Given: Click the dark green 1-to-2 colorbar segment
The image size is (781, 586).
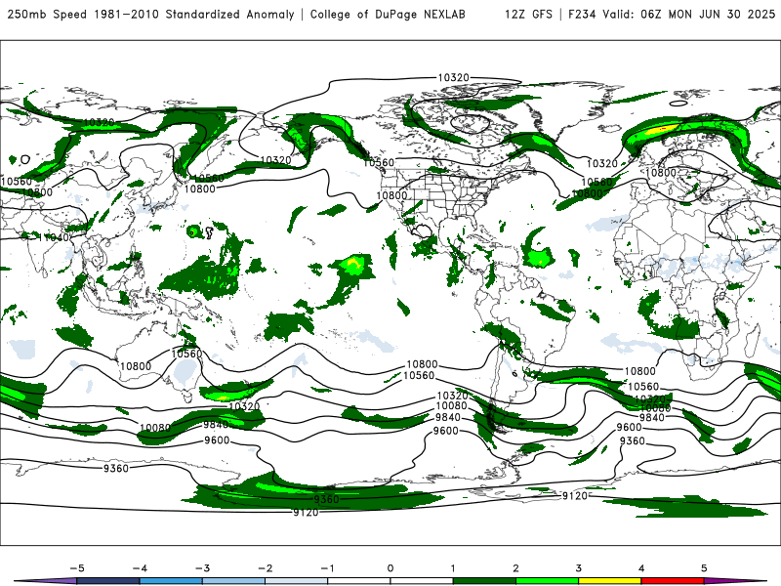Looking at the screenshot, I should click(x=484, y=581).
